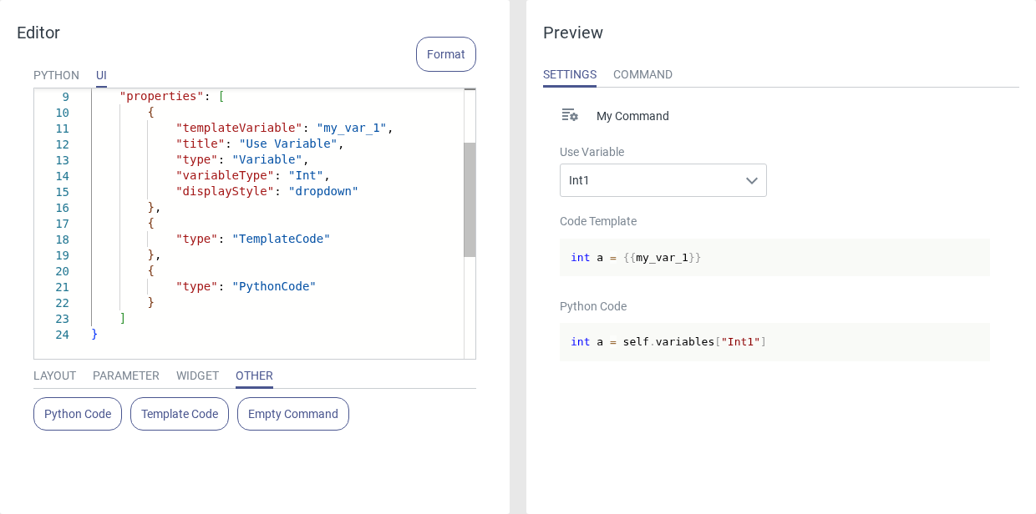Image resolution: width=1036 pixels, height=514 pixels.
Task: Open the WIDGET tab
Action: point(197,375)
